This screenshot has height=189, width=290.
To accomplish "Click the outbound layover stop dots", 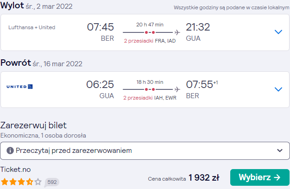I will pos(150,32).
